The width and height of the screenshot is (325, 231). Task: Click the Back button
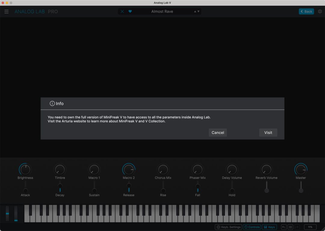(306, 11)
